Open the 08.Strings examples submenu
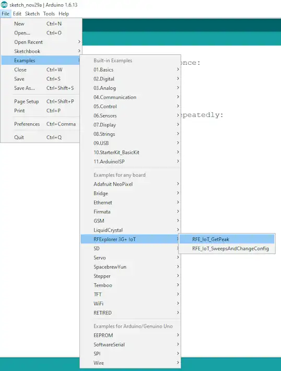The height and width of the screenshot is (371, 281). click(131, 134)
